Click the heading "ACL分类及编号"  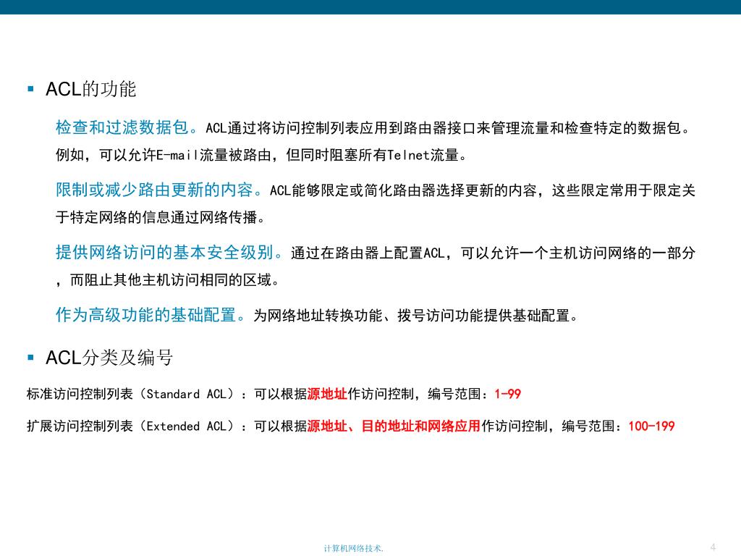(109, 358)
